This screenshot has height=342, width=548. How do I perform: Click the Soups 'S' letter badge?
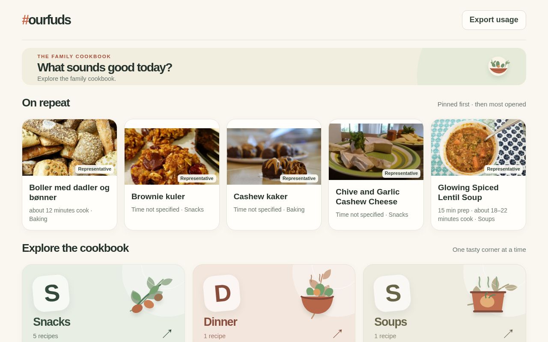point(393,293)
